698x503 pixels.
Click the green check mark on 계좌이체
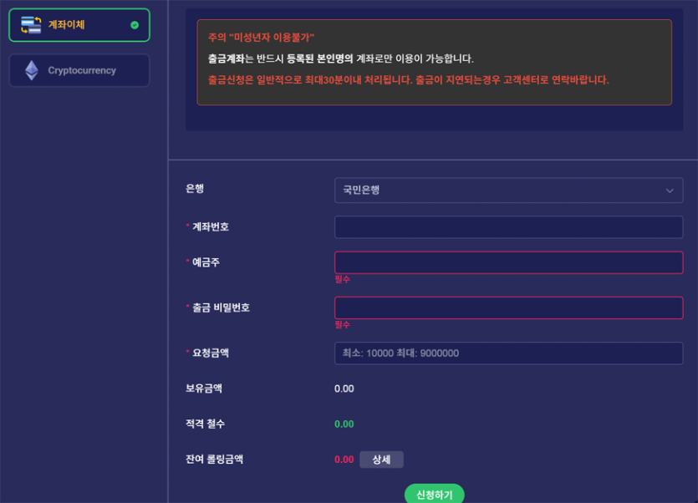click(x=135, y=25)
